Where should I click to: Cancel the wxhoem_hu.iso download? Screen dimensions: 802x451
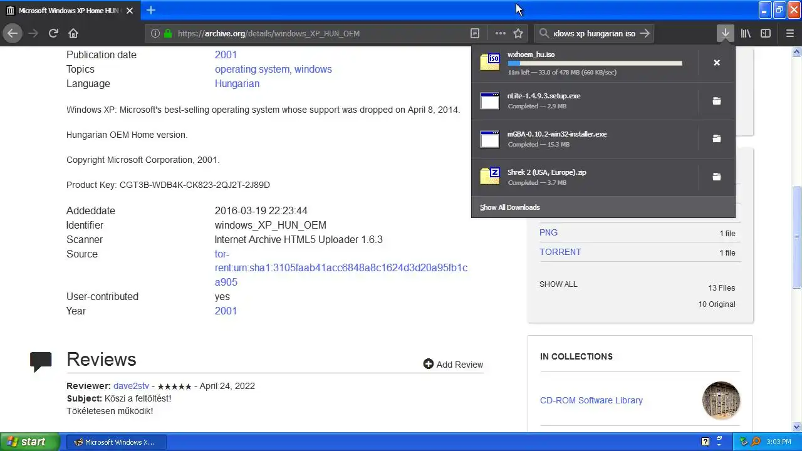(x=717, y=63)
